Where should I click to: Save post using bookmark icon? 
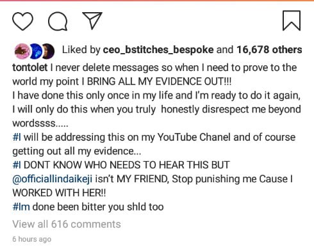tap(292, 20)
